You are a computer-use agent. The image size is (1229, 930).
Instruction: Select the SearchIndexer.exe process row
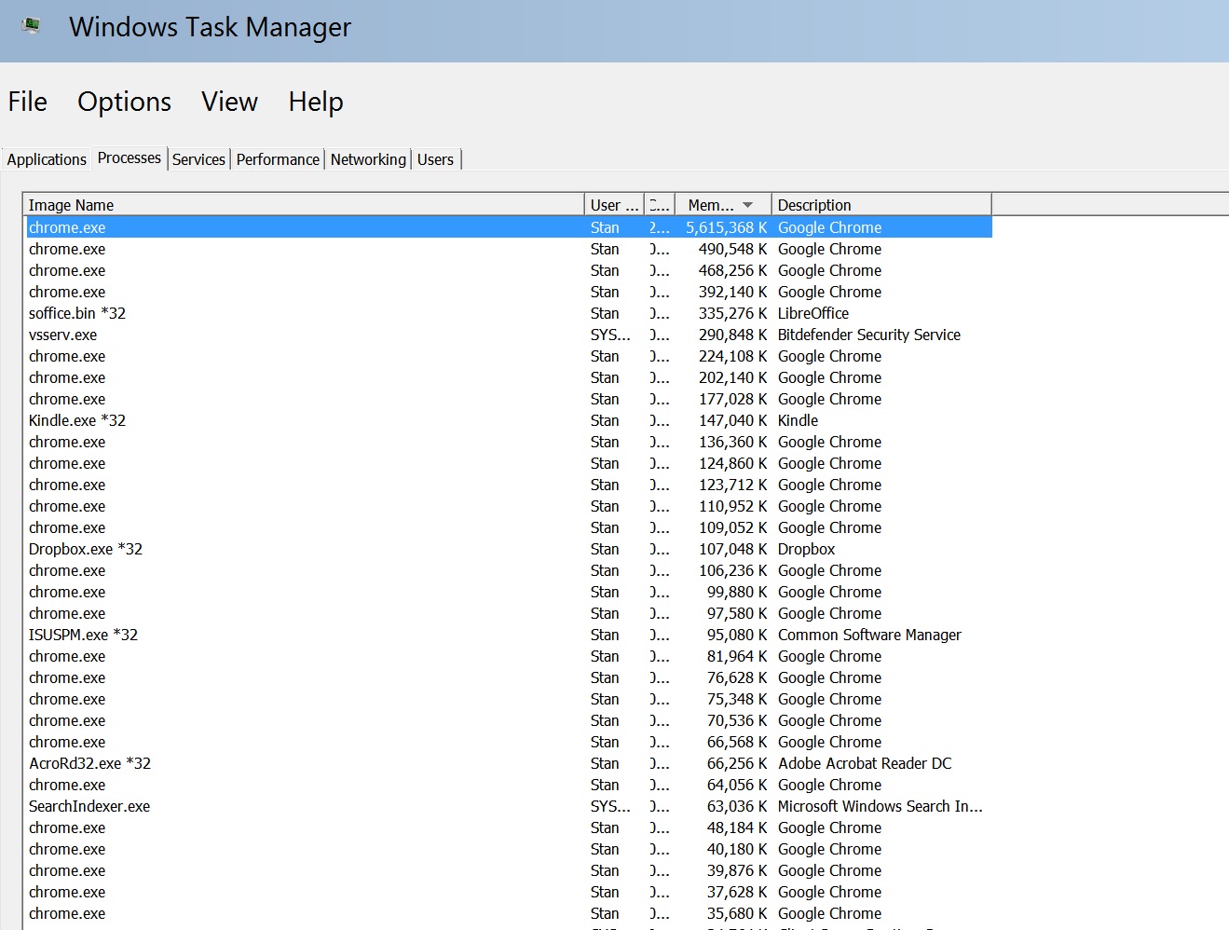(89, 806)
